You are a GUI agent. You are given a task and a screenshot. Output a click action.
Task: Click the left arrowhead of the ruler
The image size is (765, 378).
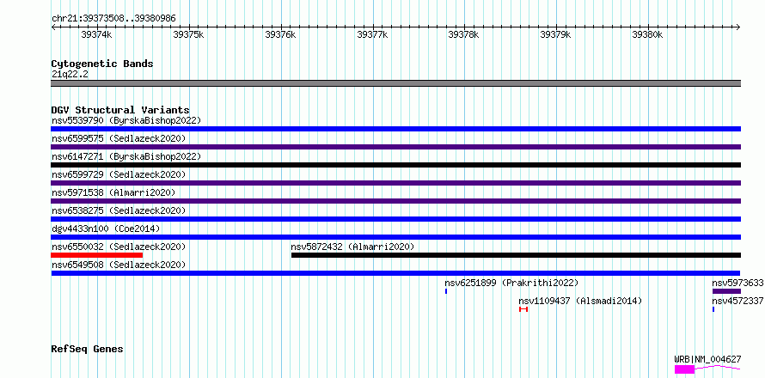coord(53,27)
